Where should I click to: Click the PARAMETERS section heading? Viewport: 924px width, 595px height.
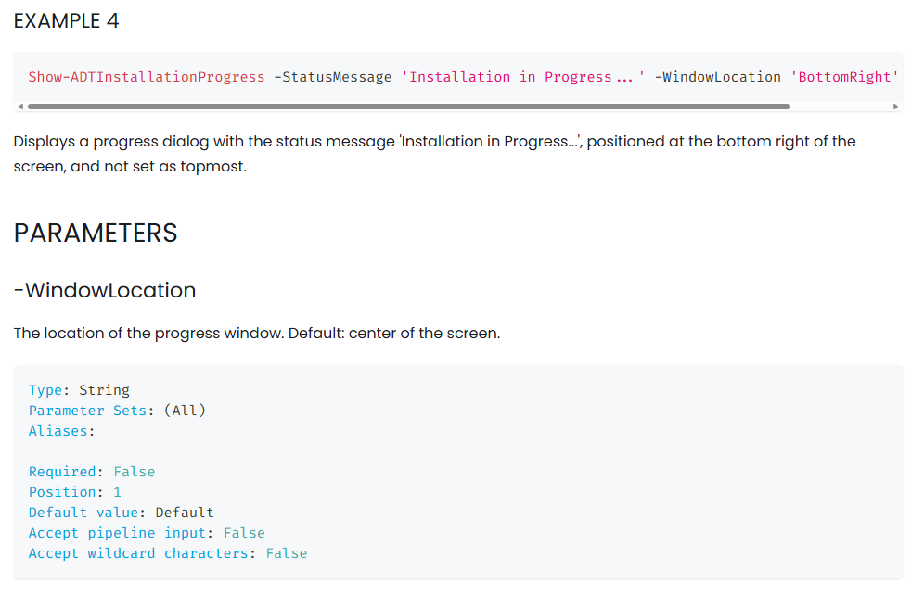tap(96, 233)
